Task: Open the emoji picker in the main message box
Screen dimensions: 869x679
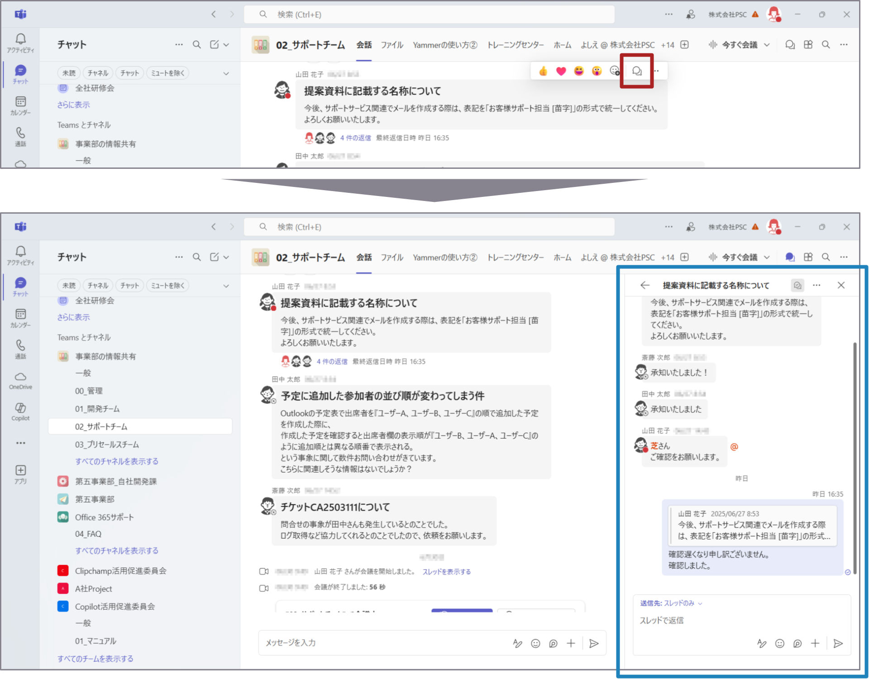Action: tap(535, 643)
